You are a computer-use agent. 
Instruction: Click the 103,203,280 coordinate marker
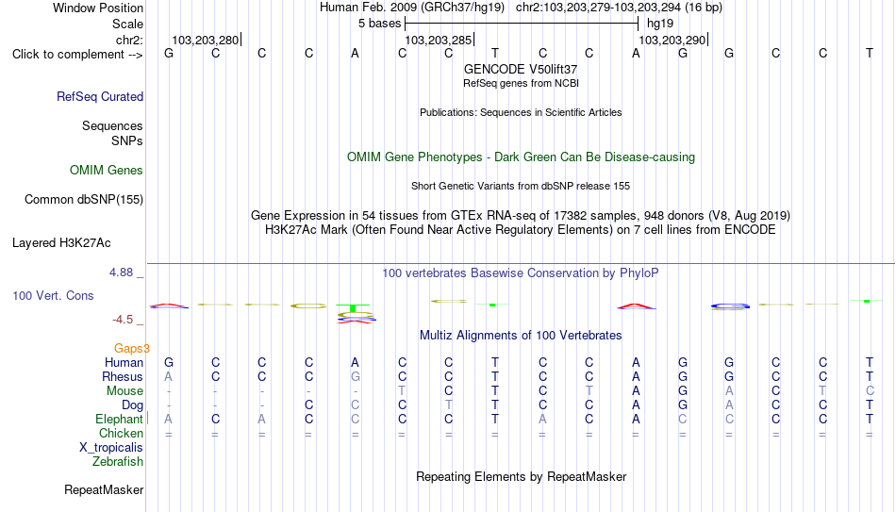(207, 40)
